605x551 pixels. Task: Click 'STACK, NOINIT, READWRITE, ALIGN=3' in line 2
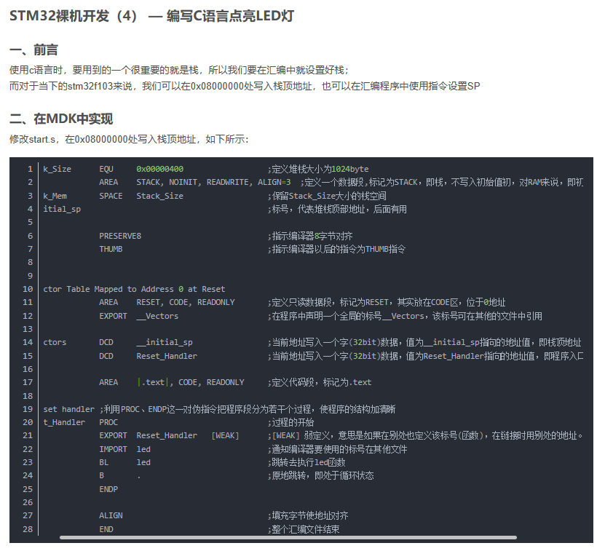click(213, 182)
